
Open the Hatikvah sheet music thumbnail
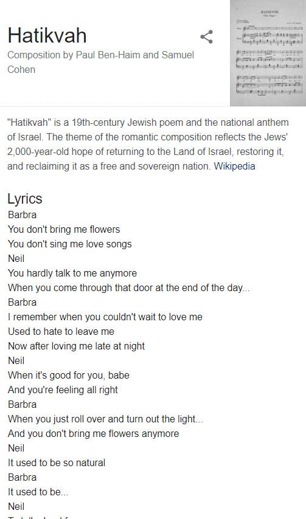(x=268, y=53)
